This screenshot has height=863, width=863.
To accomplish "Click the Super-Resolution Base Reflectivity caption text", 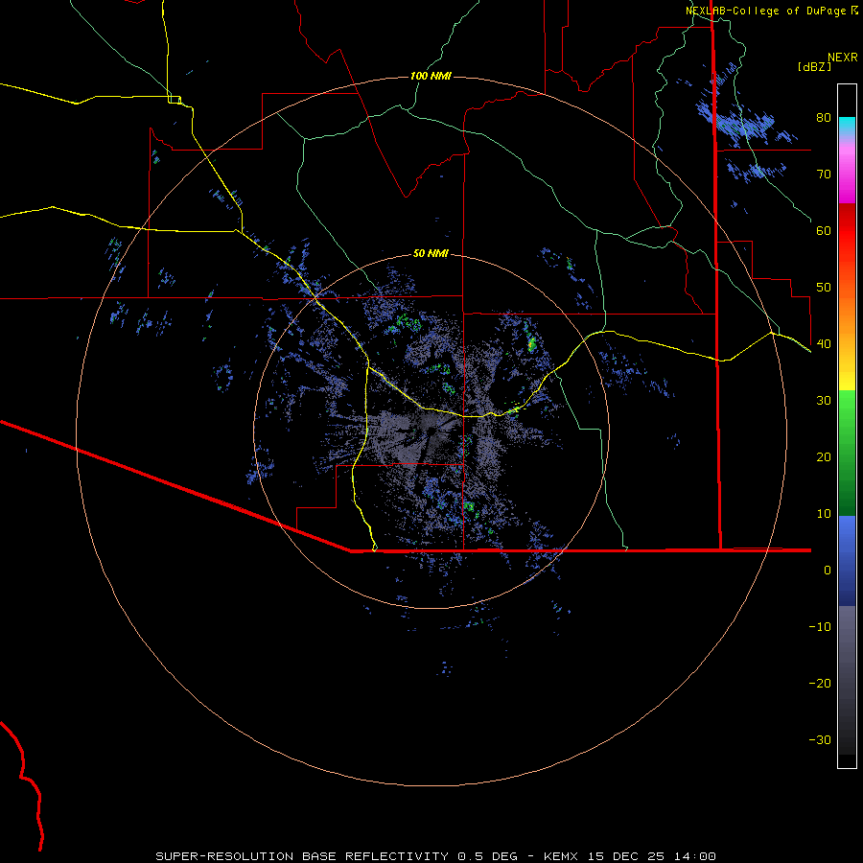I will coord(435,856).
